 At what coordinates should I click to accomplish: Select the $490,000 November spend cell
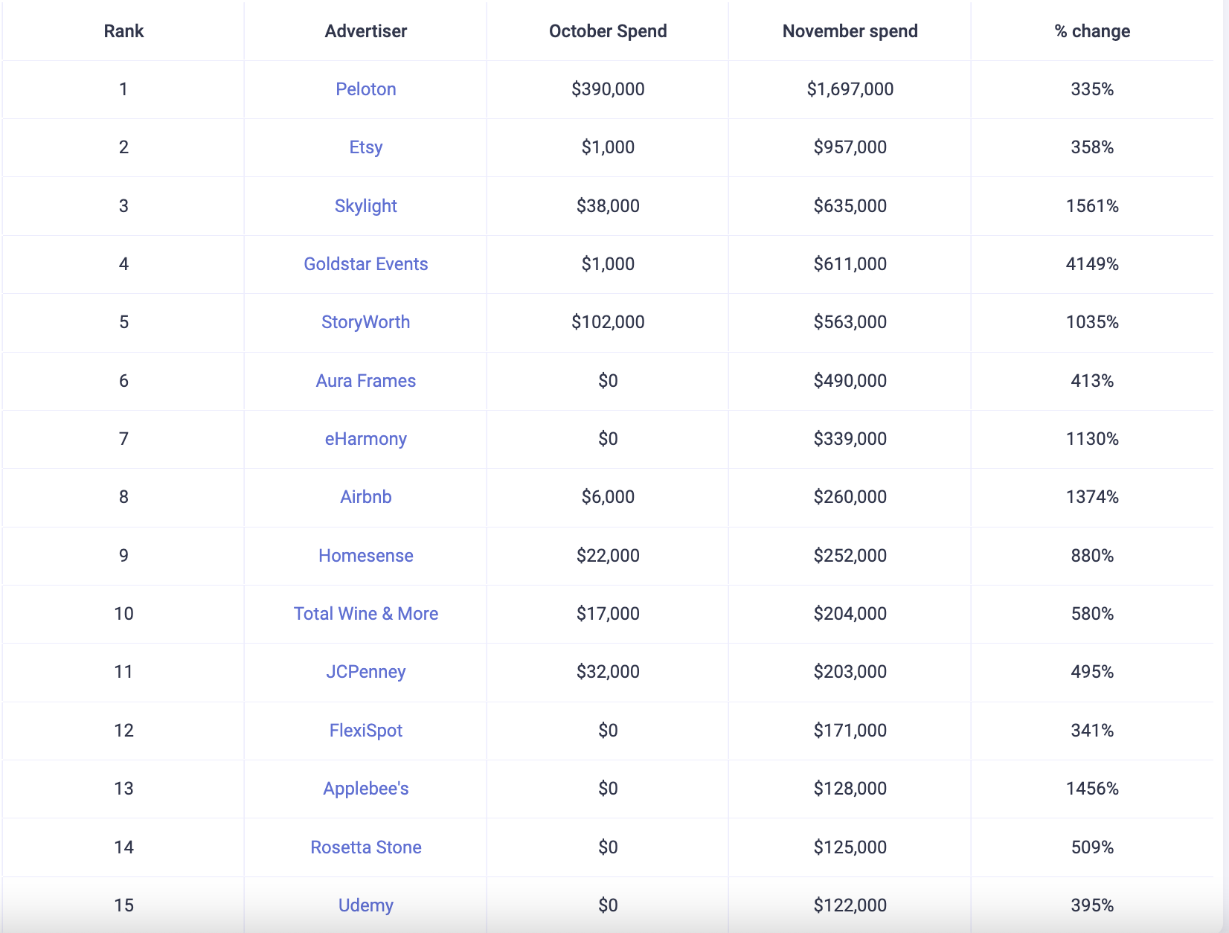pos(850,381)
